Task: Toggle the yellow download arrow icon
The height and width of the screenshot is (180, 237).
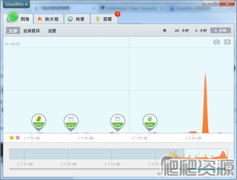Action: click(x=11, y=137)
